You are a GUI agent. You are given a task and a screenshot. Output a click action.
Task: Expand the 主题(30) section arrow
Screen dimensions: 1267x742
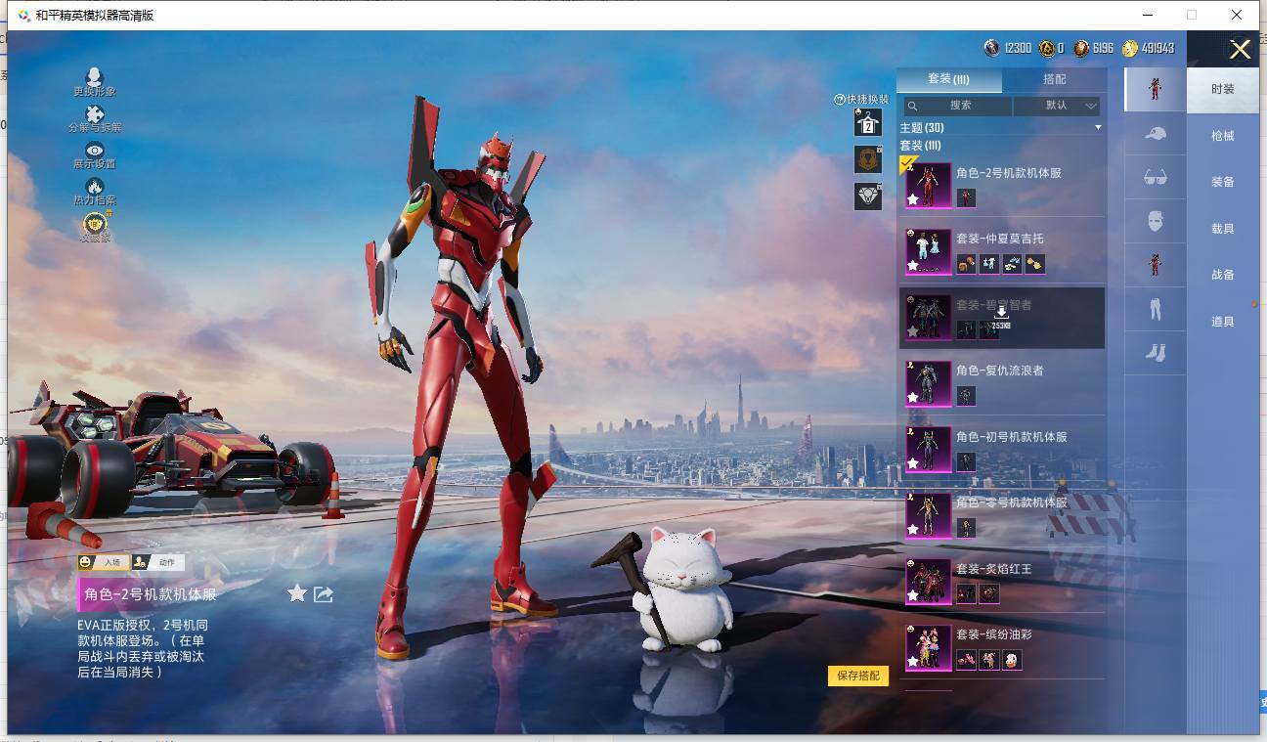(x=1098, y=128)
